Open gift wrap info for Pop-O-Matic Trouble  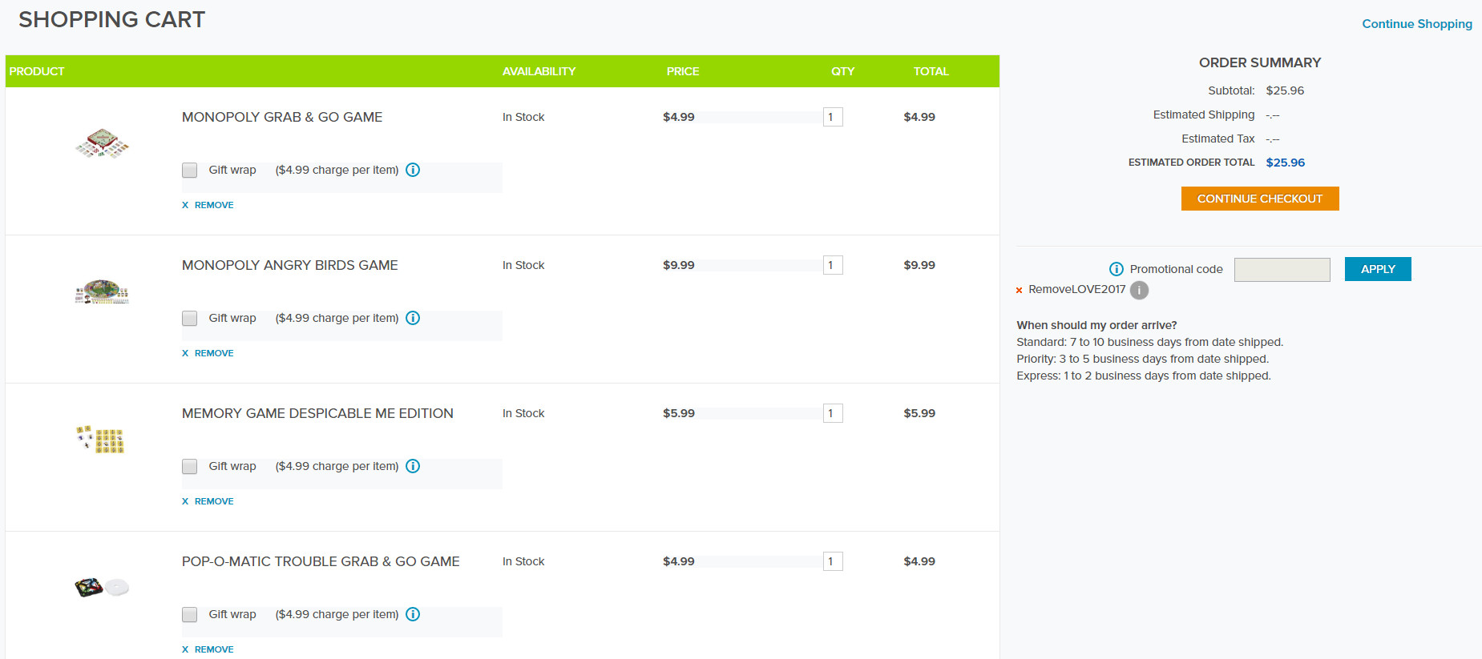click(x=413, y=614)
